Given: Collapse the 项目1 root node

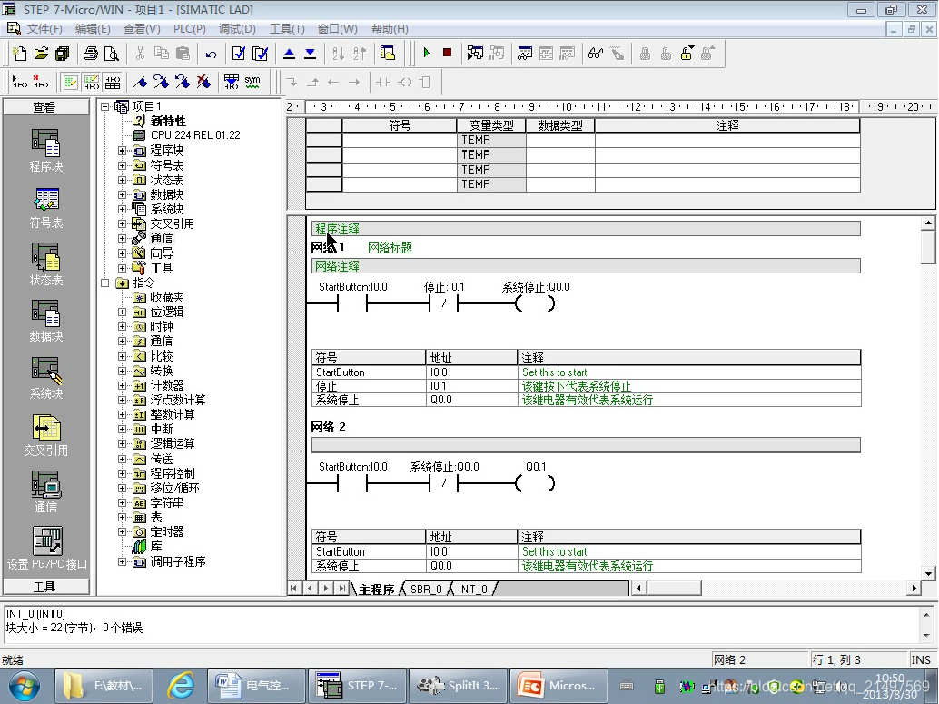Looking at the screenshot, I should pos(104,106).
